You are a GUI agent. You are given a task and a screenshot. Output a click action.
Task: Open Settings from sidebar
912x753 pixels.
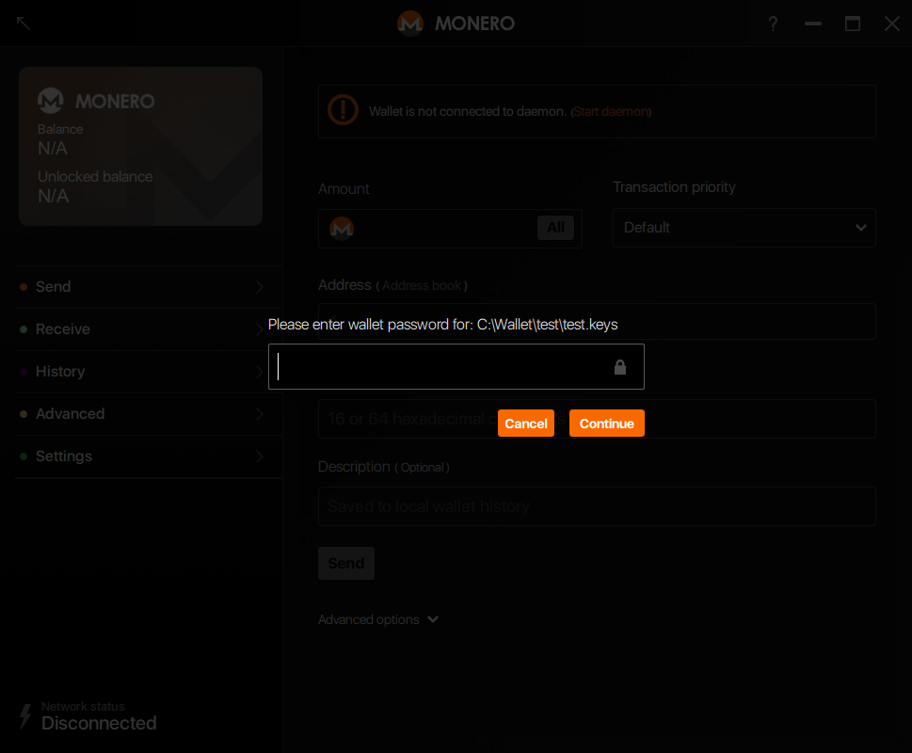coord(64,457)
